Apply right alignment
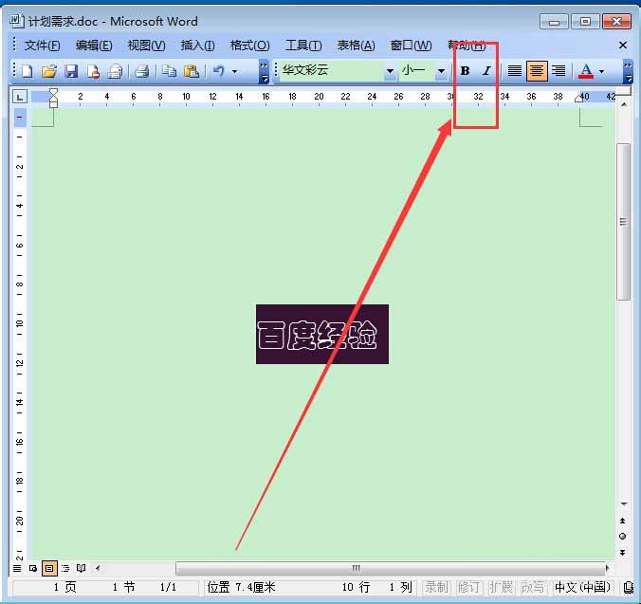641x604 pixels. point(559,71)
